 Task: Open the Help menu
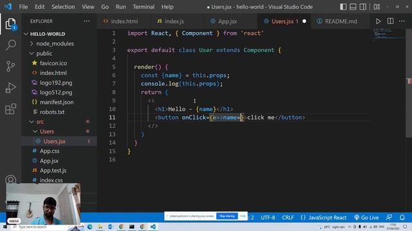167,7
